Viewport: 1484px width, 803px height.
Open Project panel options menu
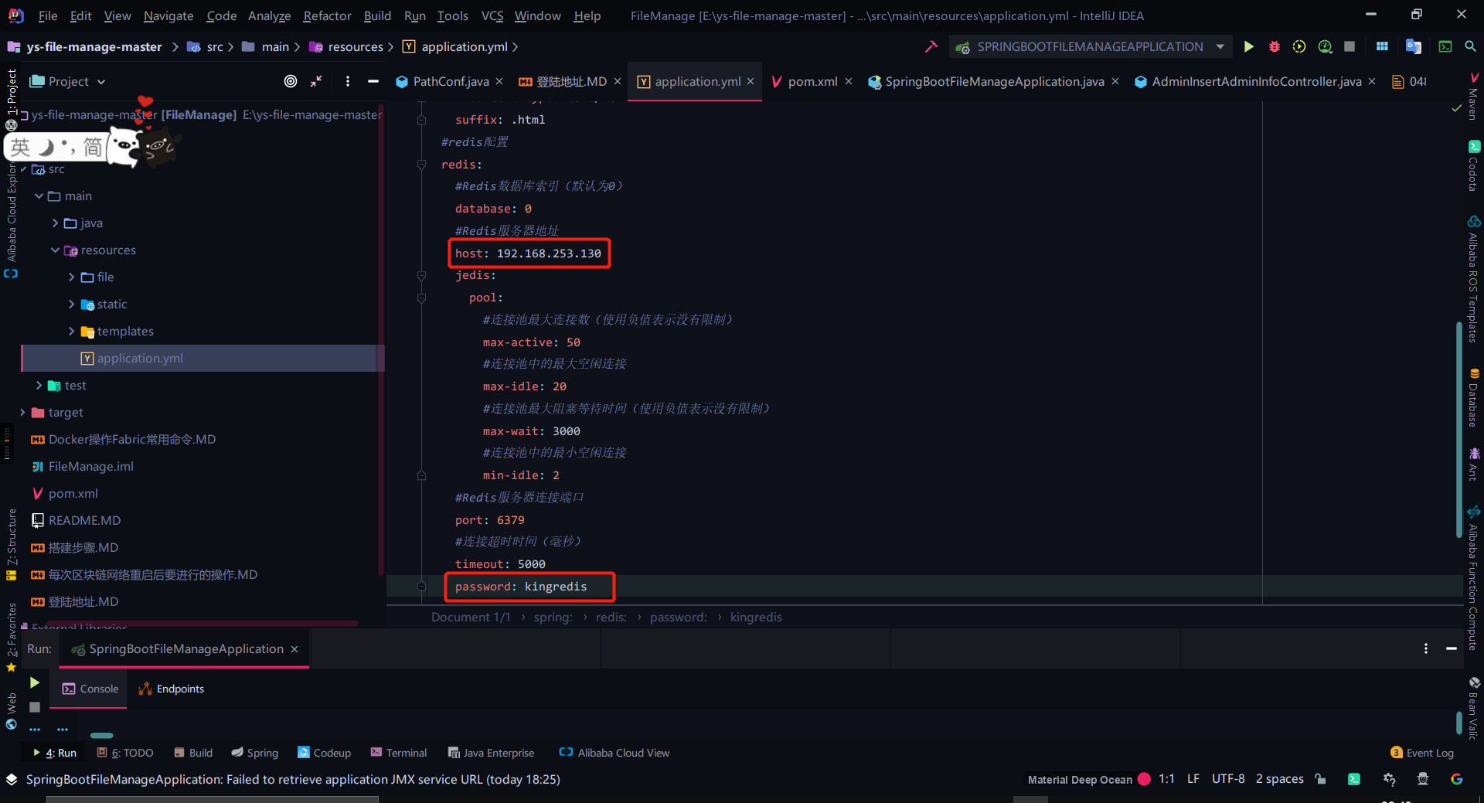pos(348,81)
